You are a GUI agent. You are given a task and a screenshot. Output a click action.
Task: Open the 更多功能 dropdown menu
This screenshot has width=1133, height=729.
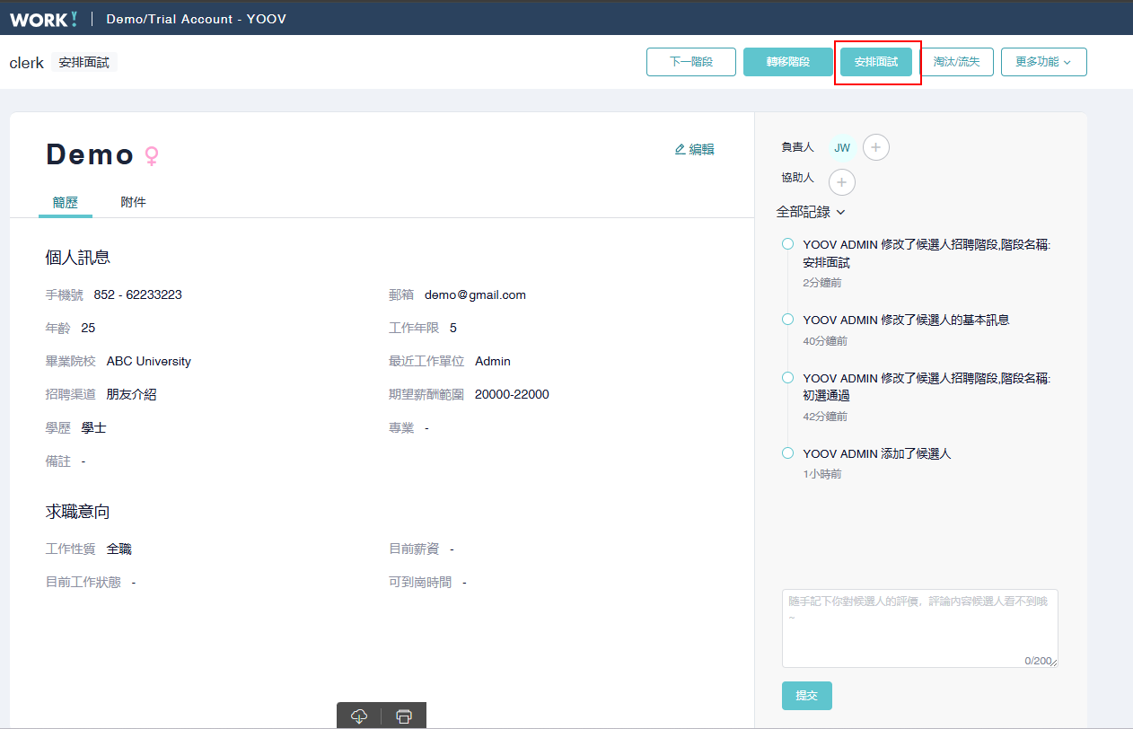pyautogui.click(x=1043, y=62)
